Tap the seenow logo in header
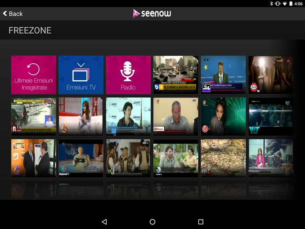The width and height of the screenshot is (305, 229). tap(152, 14)
